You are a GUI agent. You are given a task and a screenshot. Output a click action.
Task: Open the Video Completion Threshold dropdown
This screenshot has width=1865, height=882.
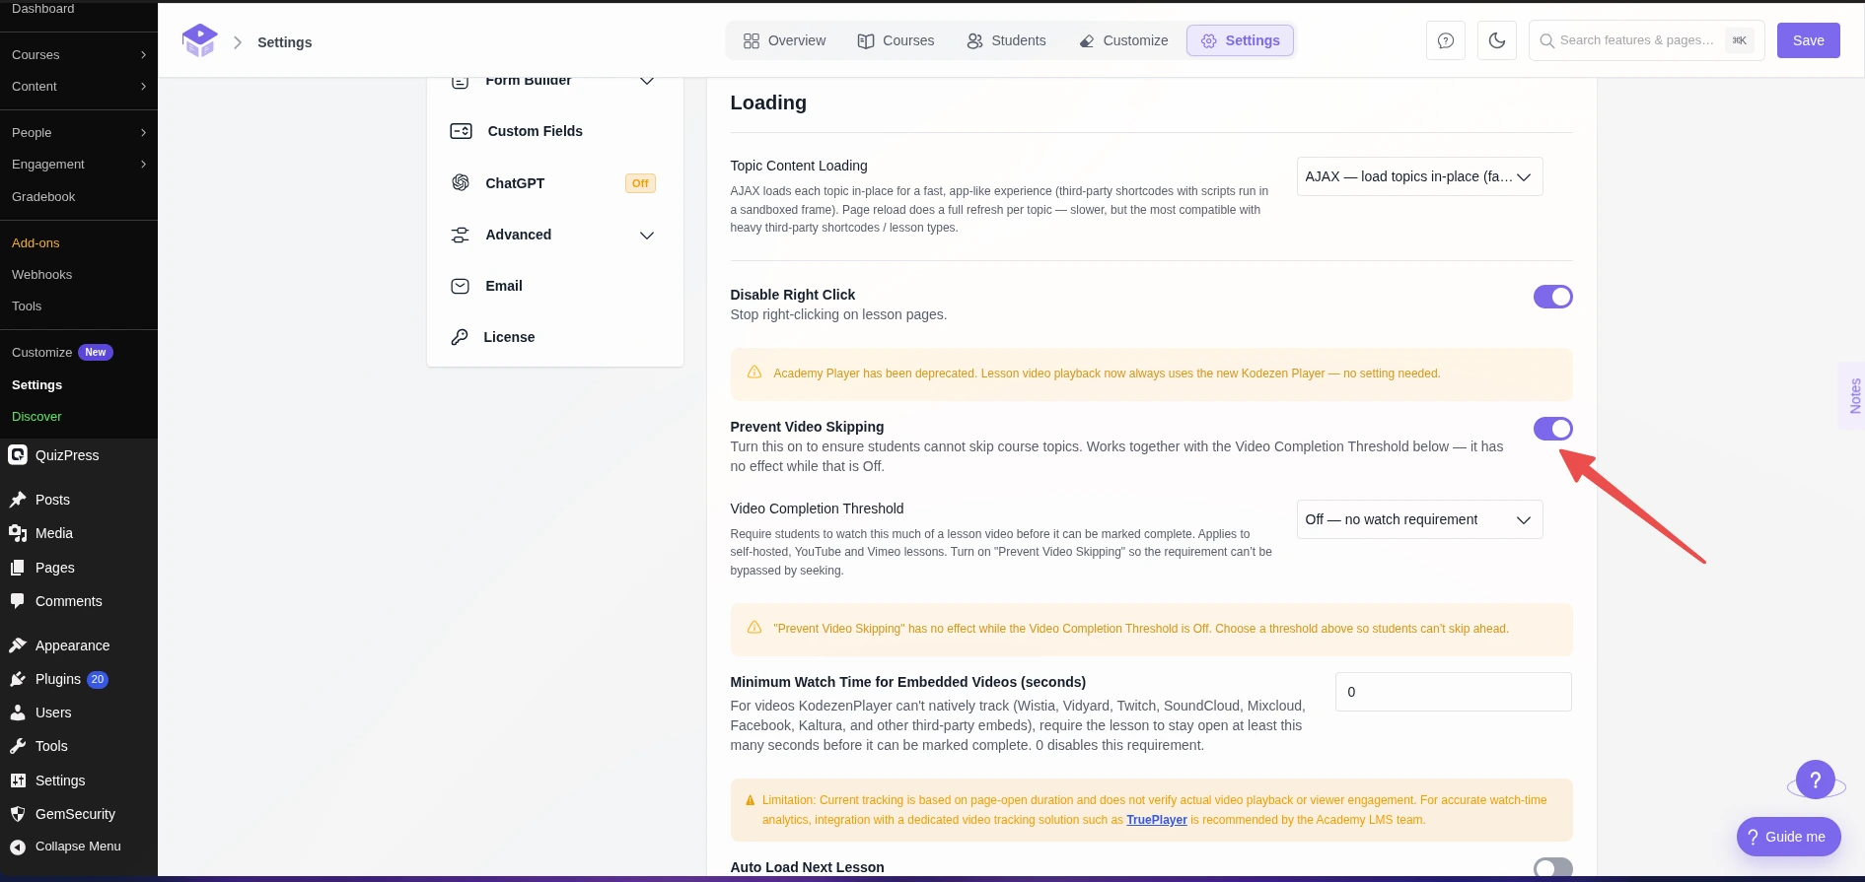coord(1419,519)
